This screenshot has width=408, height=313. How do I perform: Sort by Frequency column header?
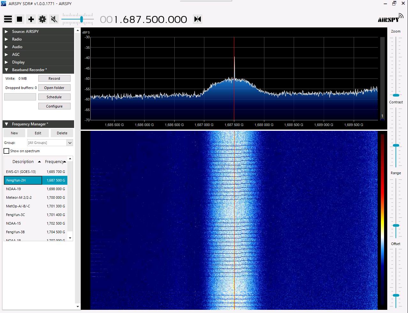[55, 161]
